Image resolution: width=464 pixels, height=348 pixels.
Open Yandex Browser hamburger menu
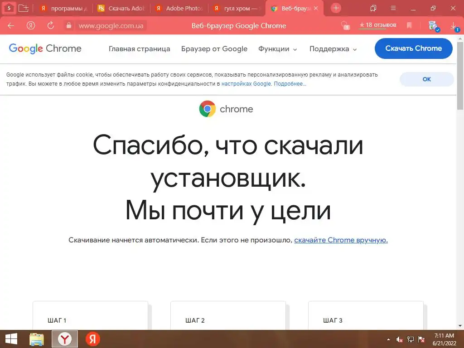pos(393,8)
